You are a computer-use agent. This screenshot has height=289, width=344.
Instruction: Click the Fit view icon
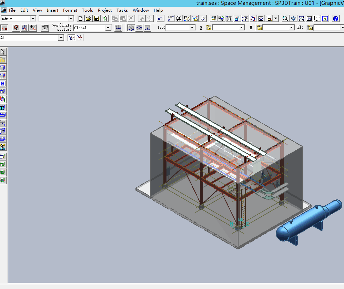tap(309, 19)
